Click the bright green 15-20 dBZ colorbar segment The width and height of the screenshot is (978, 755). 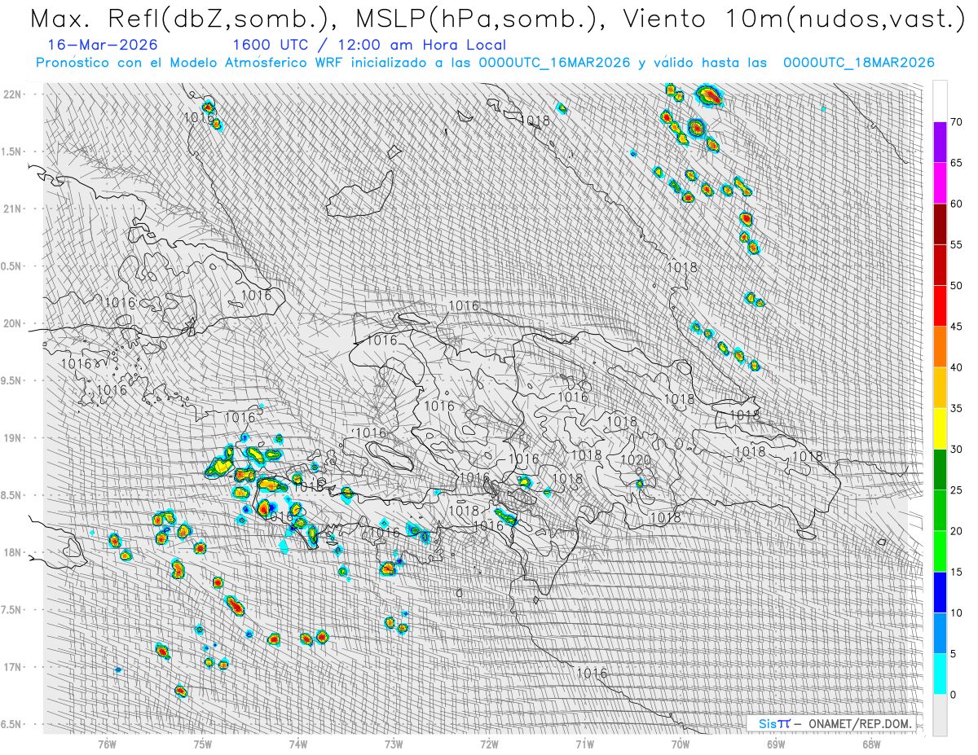(x=940, y=551)
